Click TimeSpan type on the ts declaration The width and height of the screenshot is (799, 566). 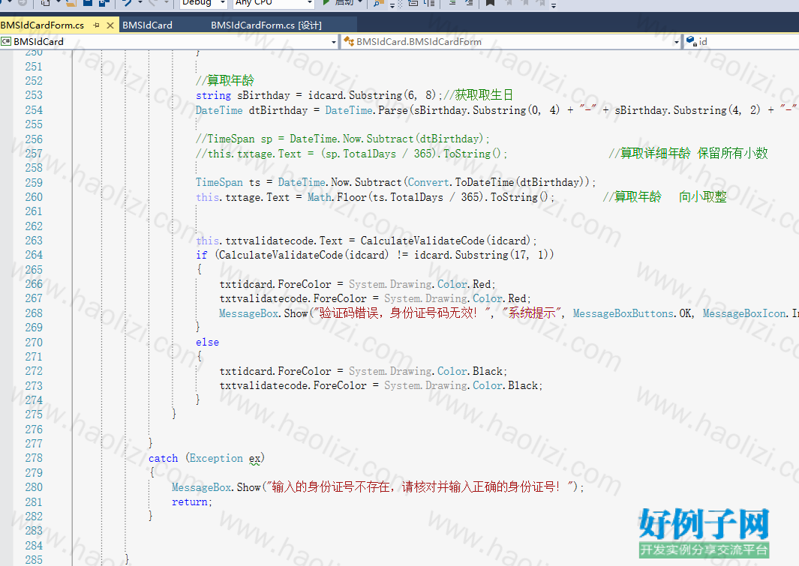tap(219, 183)
